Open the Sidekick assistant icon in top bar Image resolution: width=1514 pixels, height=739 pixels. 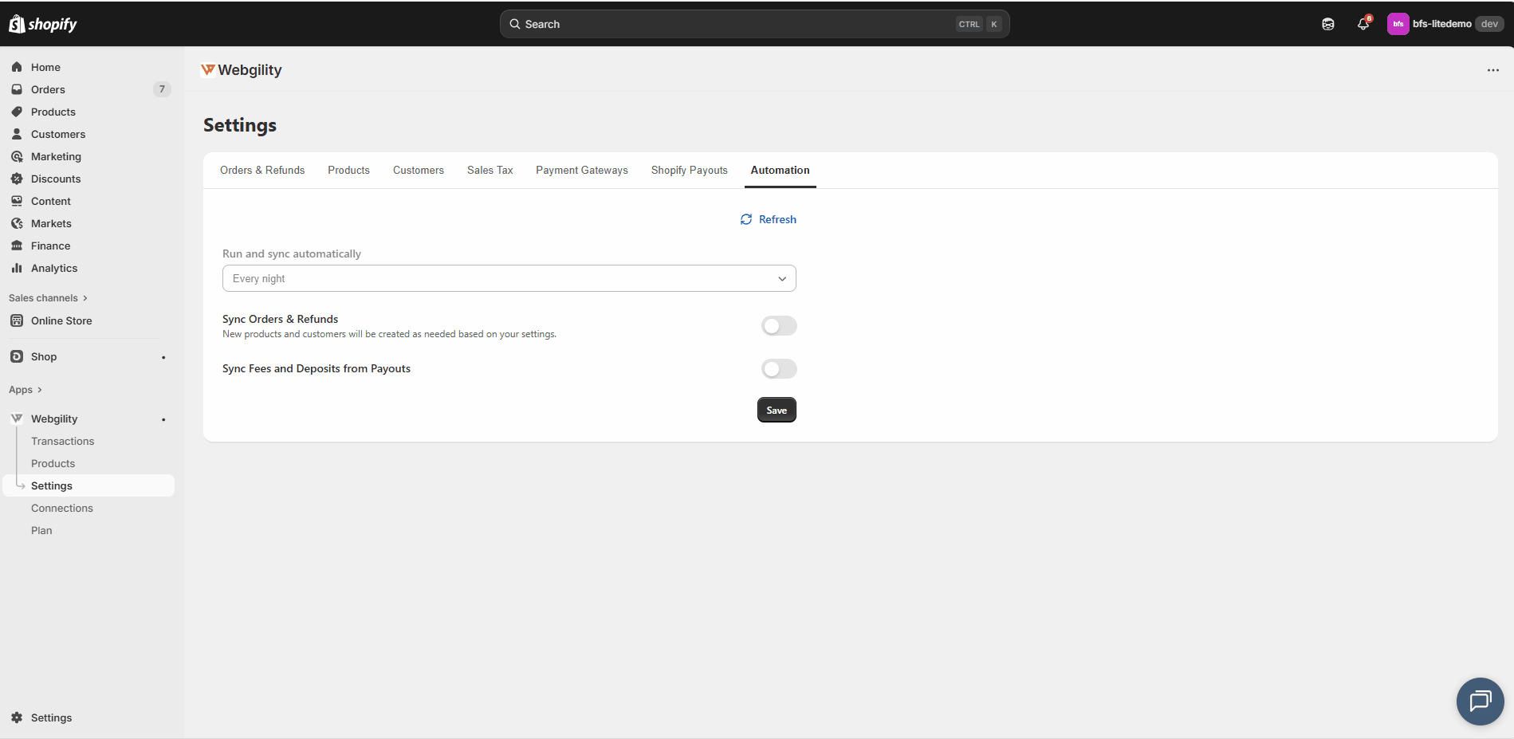coord(1328,24)
